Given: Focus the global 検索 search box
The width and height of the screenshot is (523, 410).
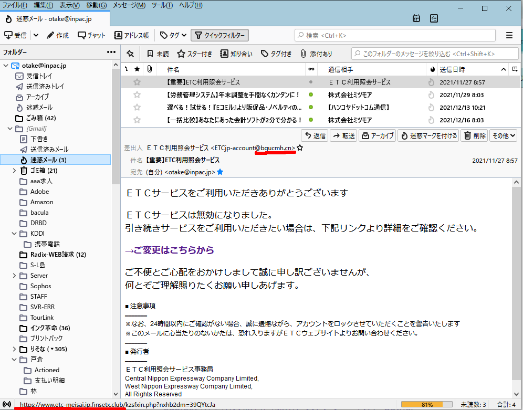Looking at the screenshot, I should pos(395,35).
